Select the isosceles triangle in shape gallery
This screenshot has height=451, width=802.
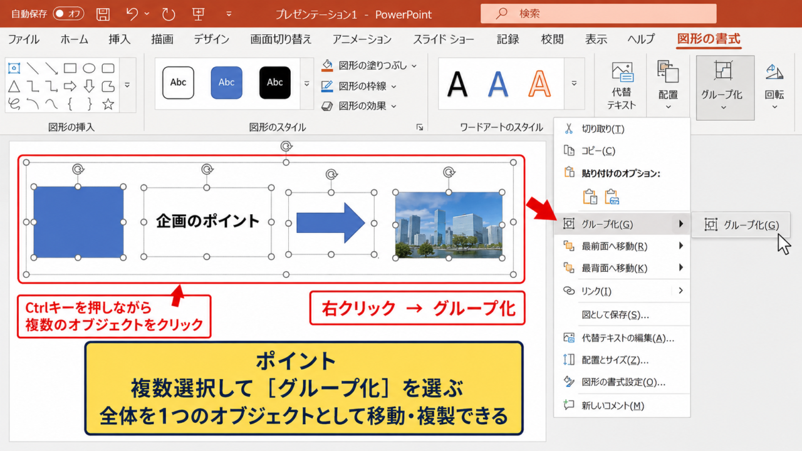coord(14,86)
